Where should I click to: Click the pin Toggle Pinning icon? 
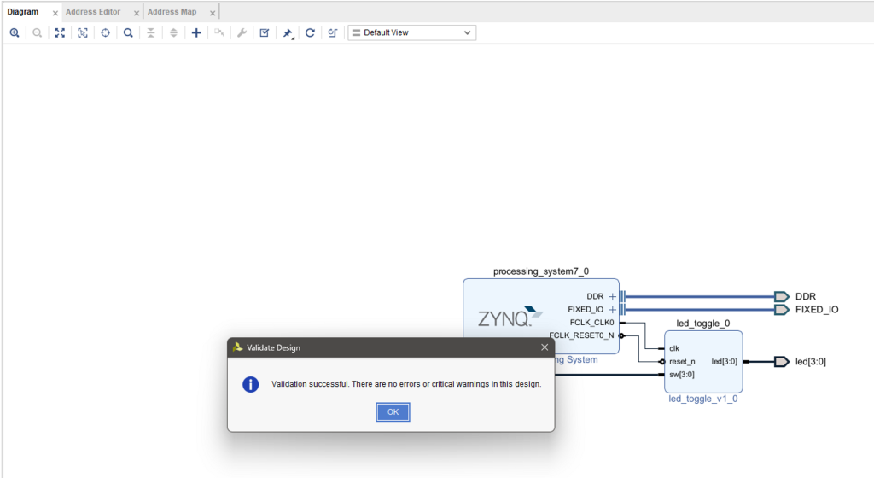click(x=288, y=33)
